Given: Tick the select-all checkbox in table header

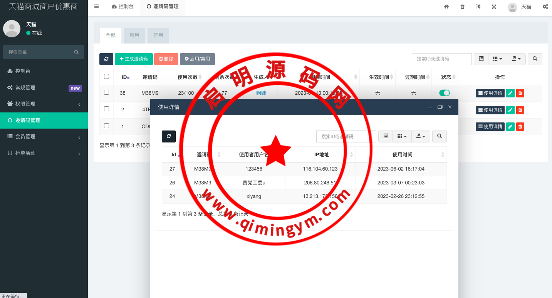Looking at the screenshot, I should (x=107, y=77).
